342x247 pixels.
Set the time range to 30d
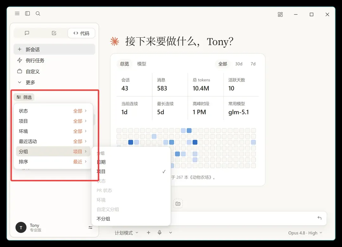tap(239, 64)
